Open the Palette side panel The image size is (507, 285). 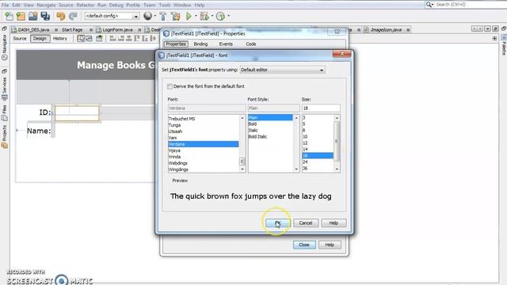point(504,45)
